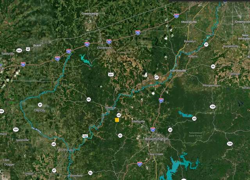Select the Route 59 shield above Clay City

[x=40, y=105]
